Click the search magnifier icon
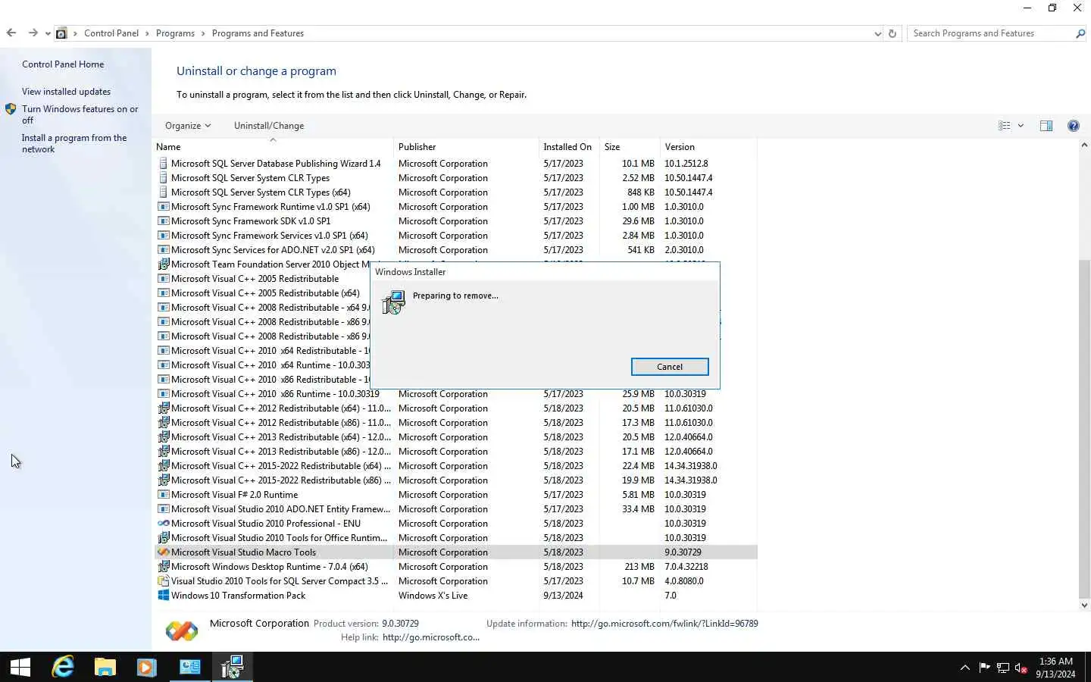 (x=1080, y=33)
